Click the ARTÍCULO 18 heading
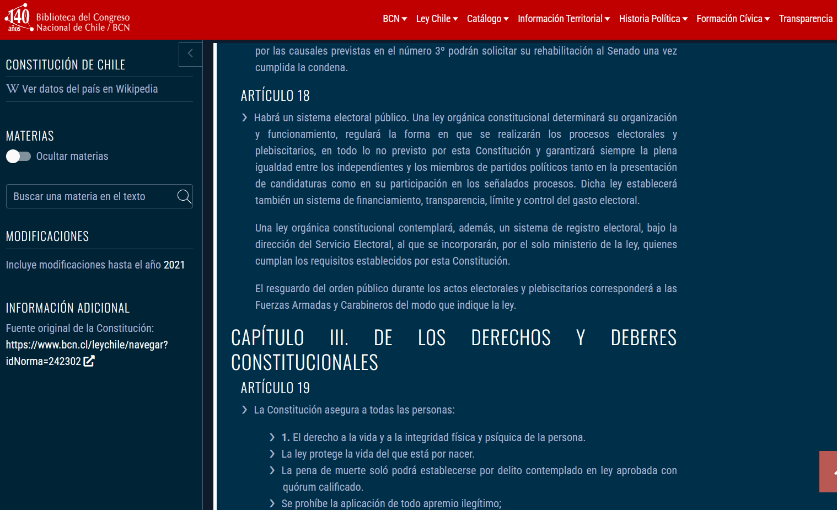837x510 pixels. tap(275, 96)
